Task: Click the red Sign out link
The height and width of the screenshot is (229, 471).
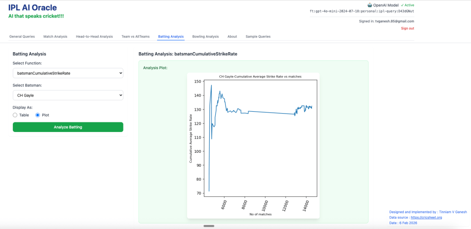Action: click(x=407, y=28)
